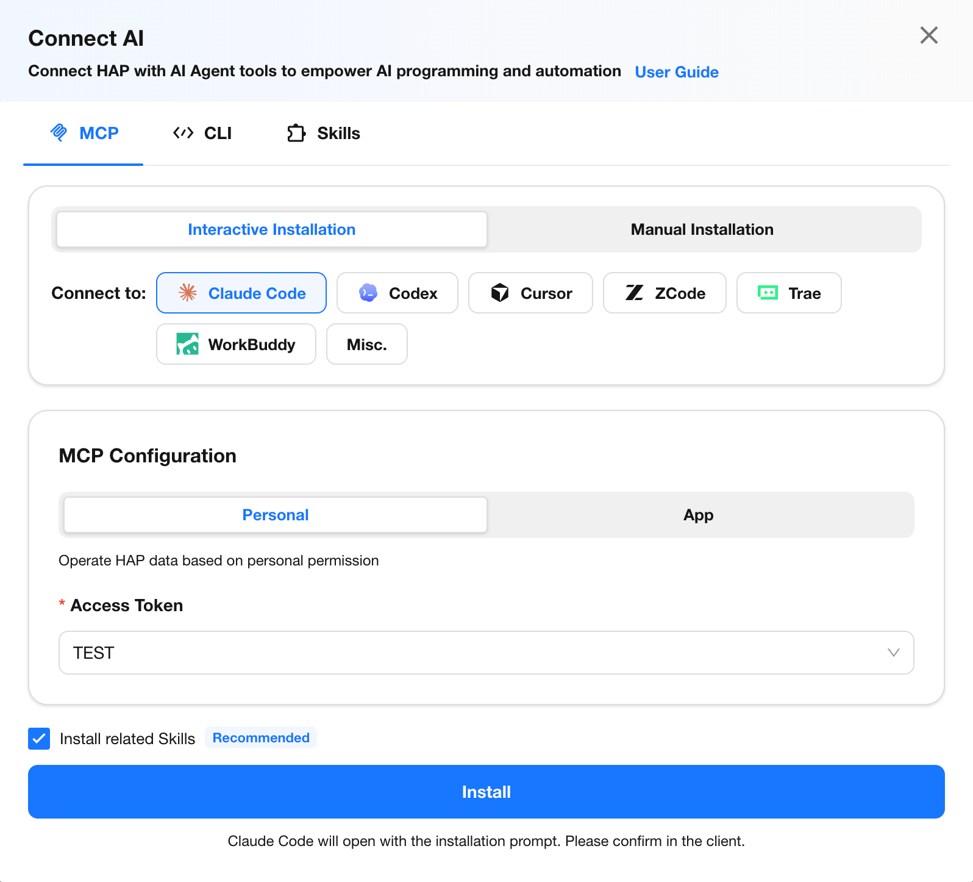The image size is (973, 882).
Task: Click the "Claude Code will open" hint text
Action: [x=486, y=841]
